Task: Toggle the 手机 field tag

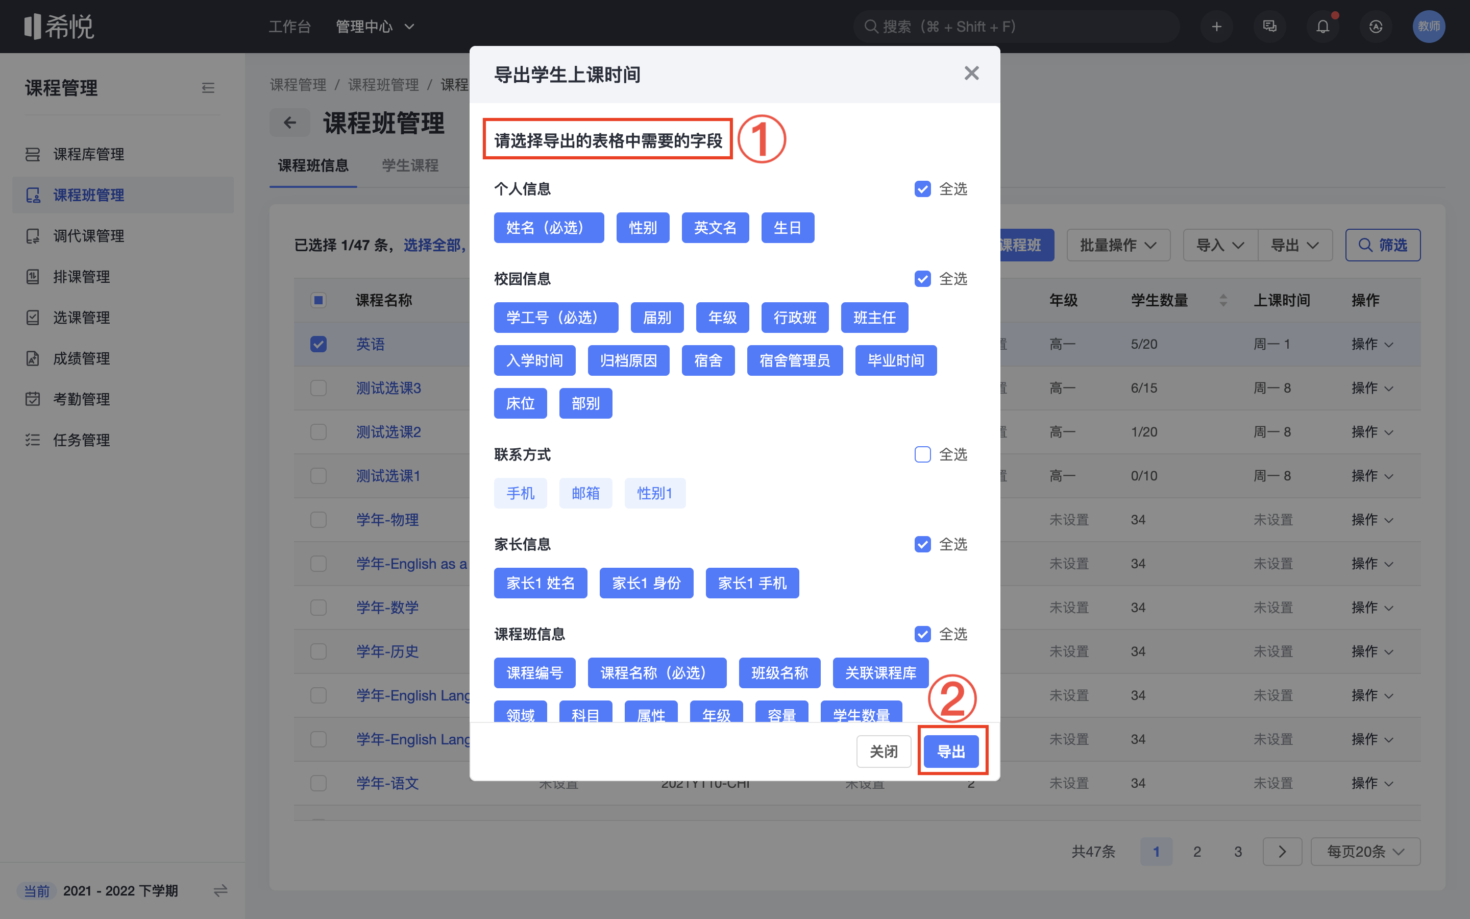Action: point(521,493)
